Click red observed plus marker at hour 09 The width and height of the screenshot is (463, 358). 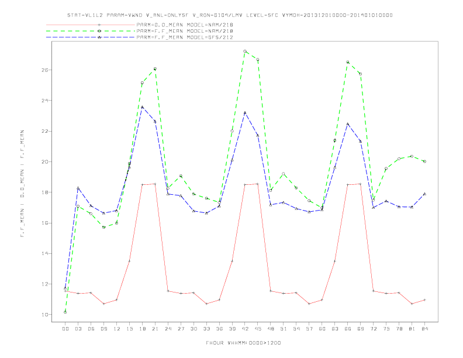click(x=103, y=304)
